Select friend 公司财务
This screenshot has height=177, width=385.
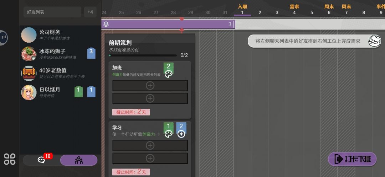[x=60, y=35]
